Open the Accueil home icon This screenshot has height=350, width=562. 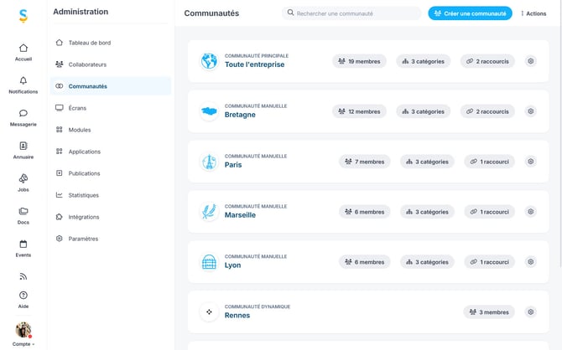[23, 49]
